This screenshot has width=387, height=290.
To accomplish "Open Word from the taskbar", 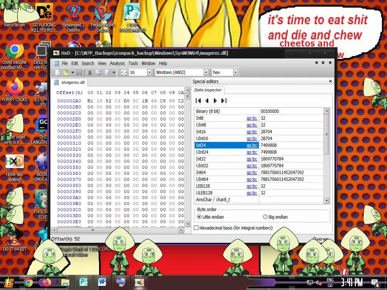I will [x=102, y=282].
